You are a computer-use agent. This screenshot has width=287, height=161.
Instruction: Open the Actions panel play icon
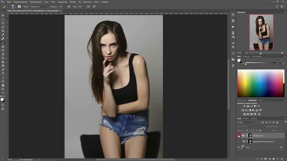[x=233, y=27]
